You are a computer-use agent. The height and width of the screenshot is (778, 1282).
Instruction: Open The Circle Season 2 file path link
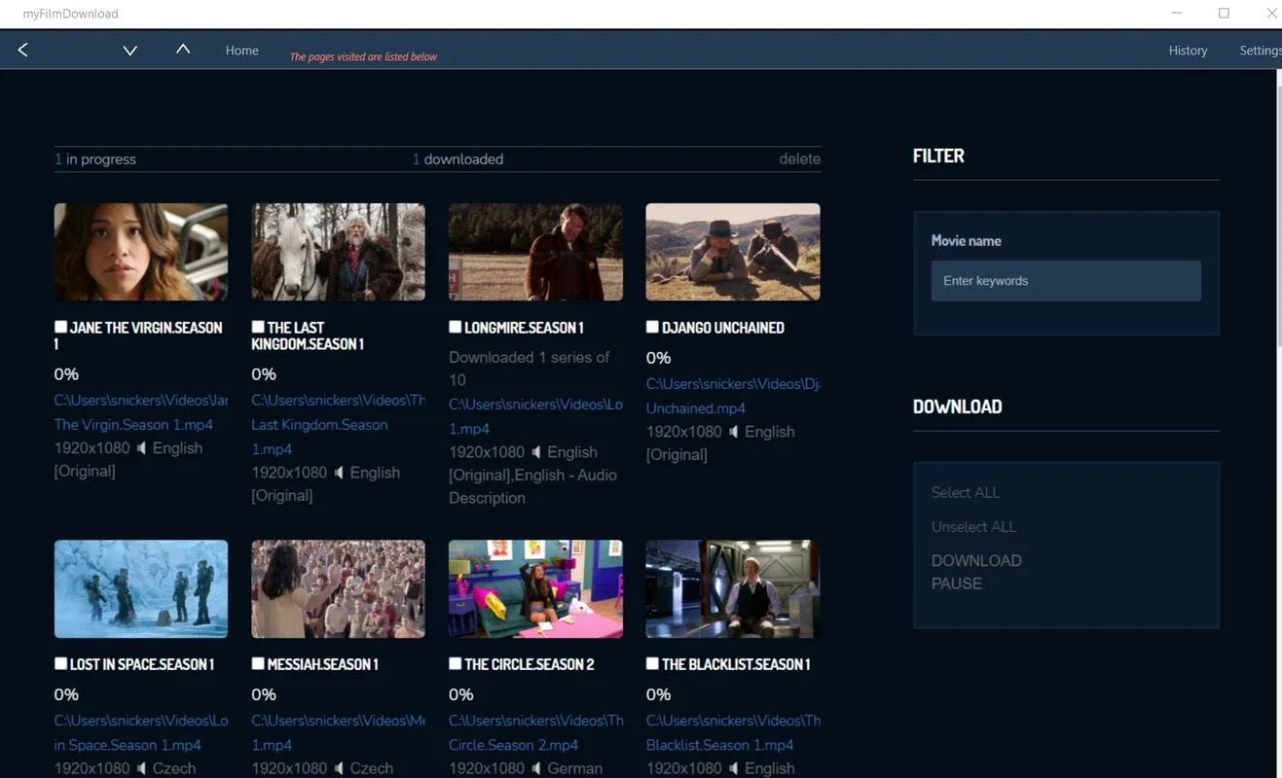535,732
